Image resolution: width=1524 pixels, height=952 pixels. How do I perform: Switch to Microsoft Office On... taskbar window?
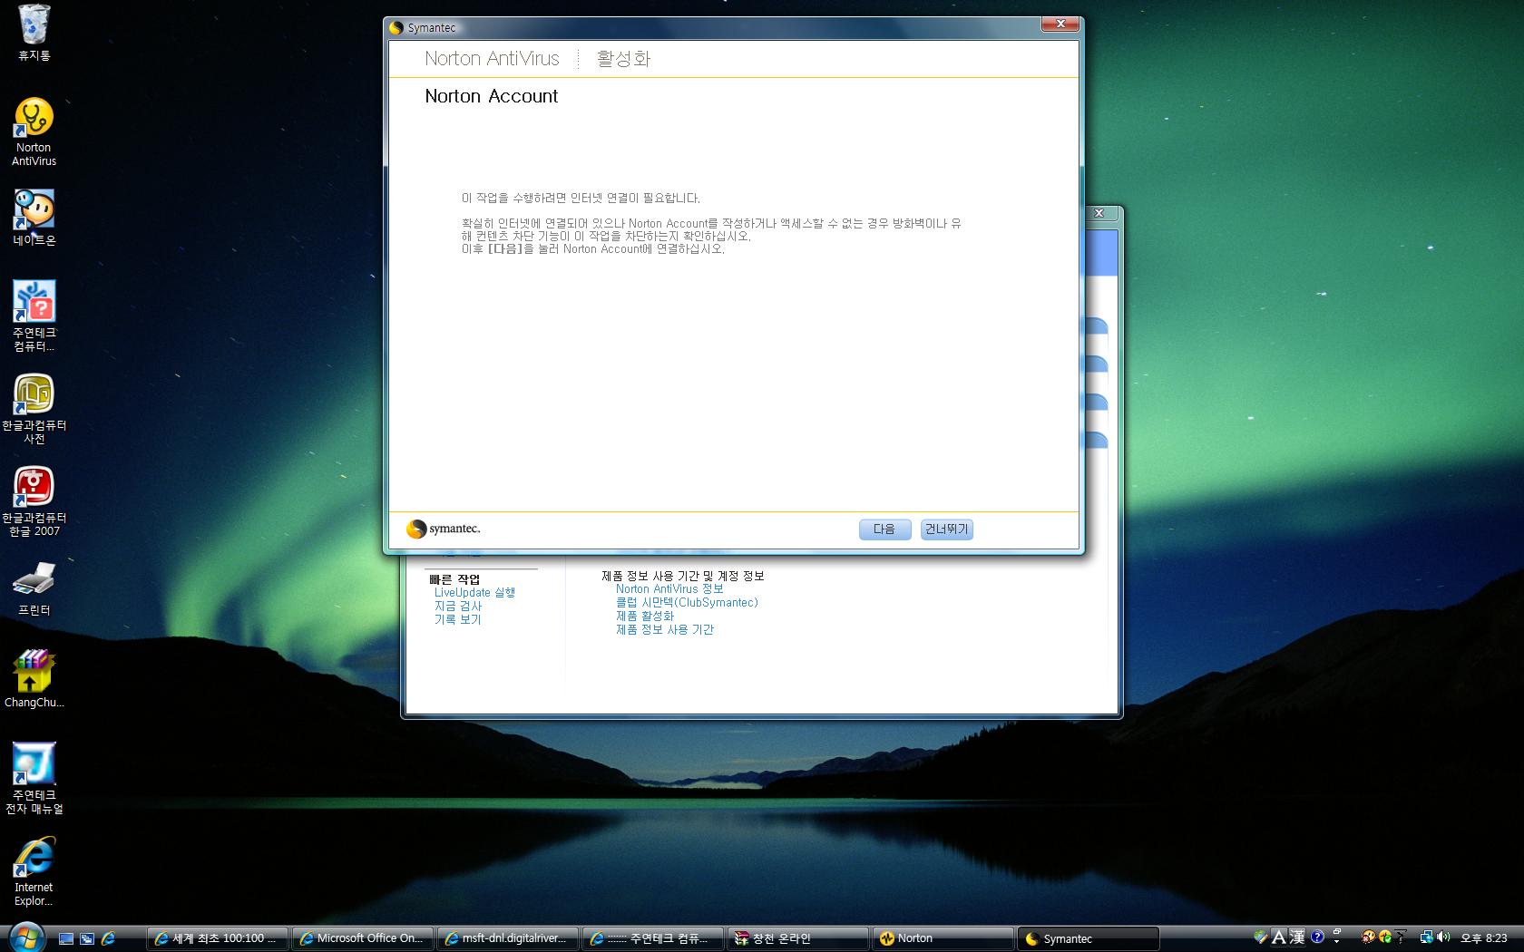pyautogui.click(x=361, y=938)
